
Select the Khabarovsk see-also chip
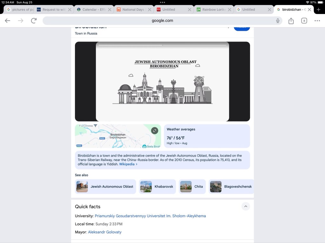pos(157,187)
